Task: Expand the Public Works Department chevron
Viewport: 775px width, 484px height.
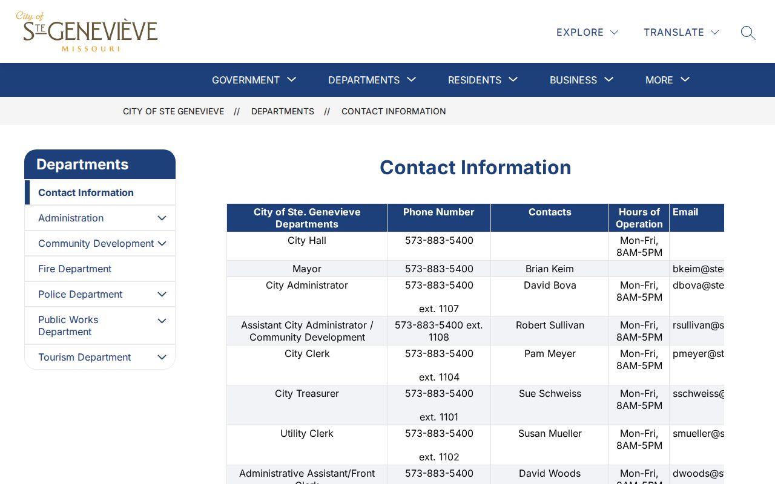Action: click(162, 321)
